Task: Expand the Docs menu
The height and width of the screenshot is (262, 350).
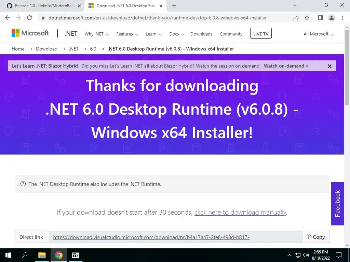Action: (x=177, y=34)
